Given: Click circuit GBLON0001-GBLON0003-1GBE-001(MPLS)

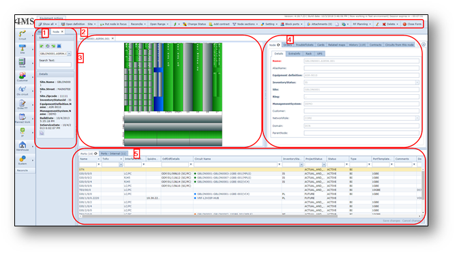Looking at the screenshot, I should coord(224,174).
